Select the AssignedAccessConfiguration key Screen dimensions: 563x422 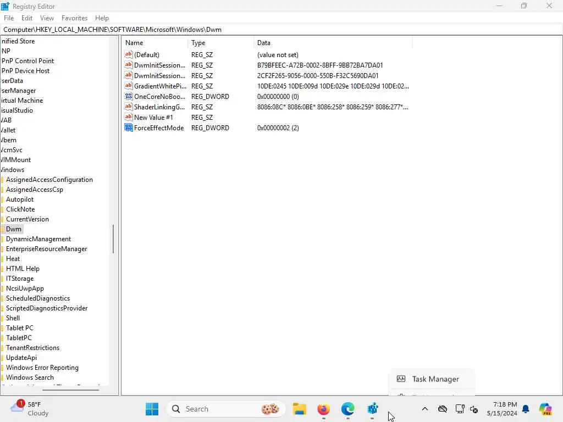click(x=49, y=180)
